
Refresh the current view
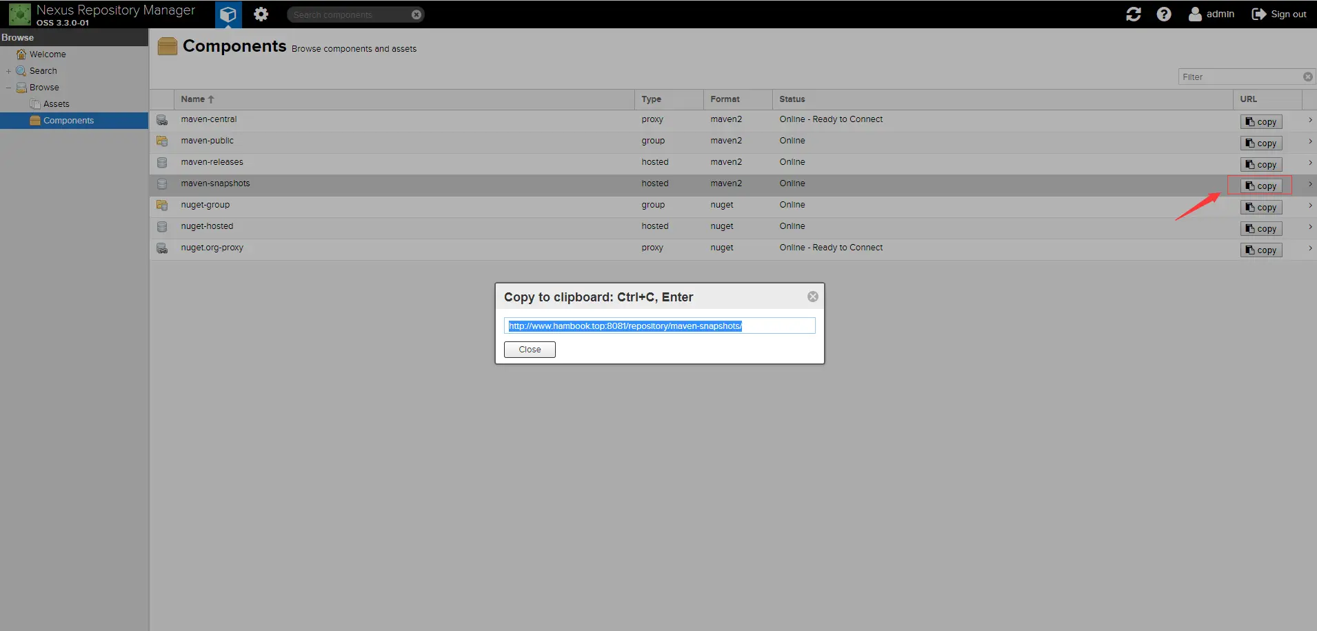[x=1133, y=14]
